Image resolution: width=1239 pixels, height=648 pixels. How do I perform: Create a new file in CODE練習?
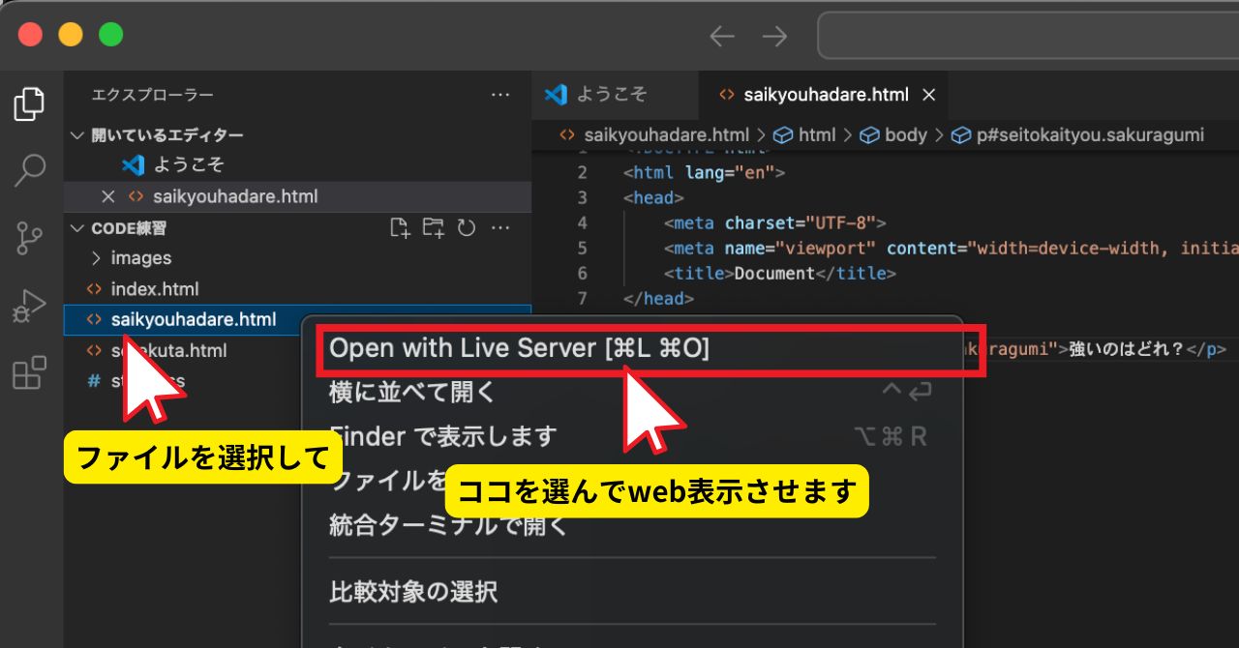400,228
